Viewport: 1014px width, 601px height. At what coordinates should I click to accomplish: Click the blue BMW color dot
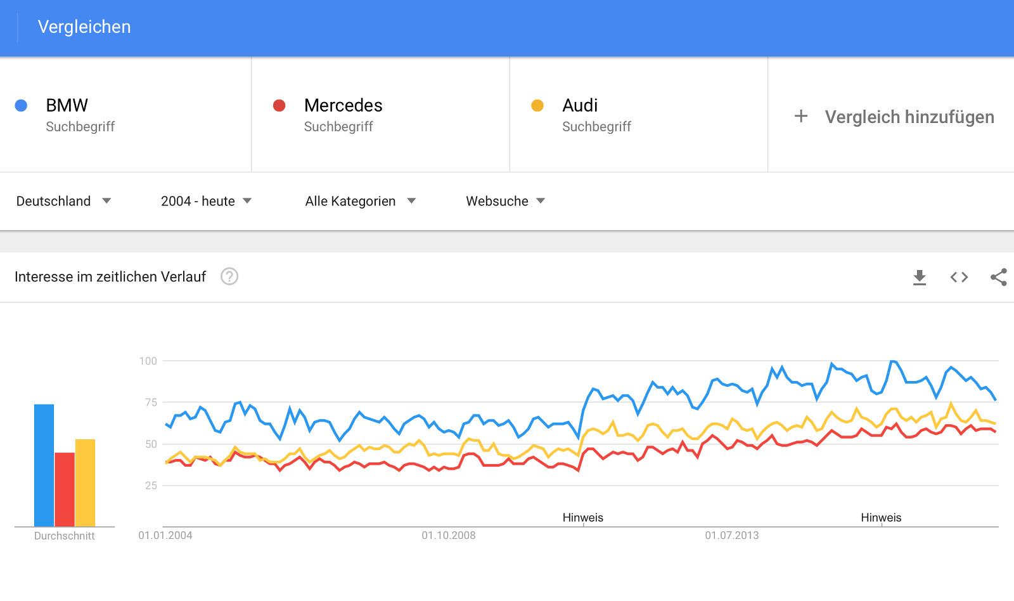[x=21, y=106]
